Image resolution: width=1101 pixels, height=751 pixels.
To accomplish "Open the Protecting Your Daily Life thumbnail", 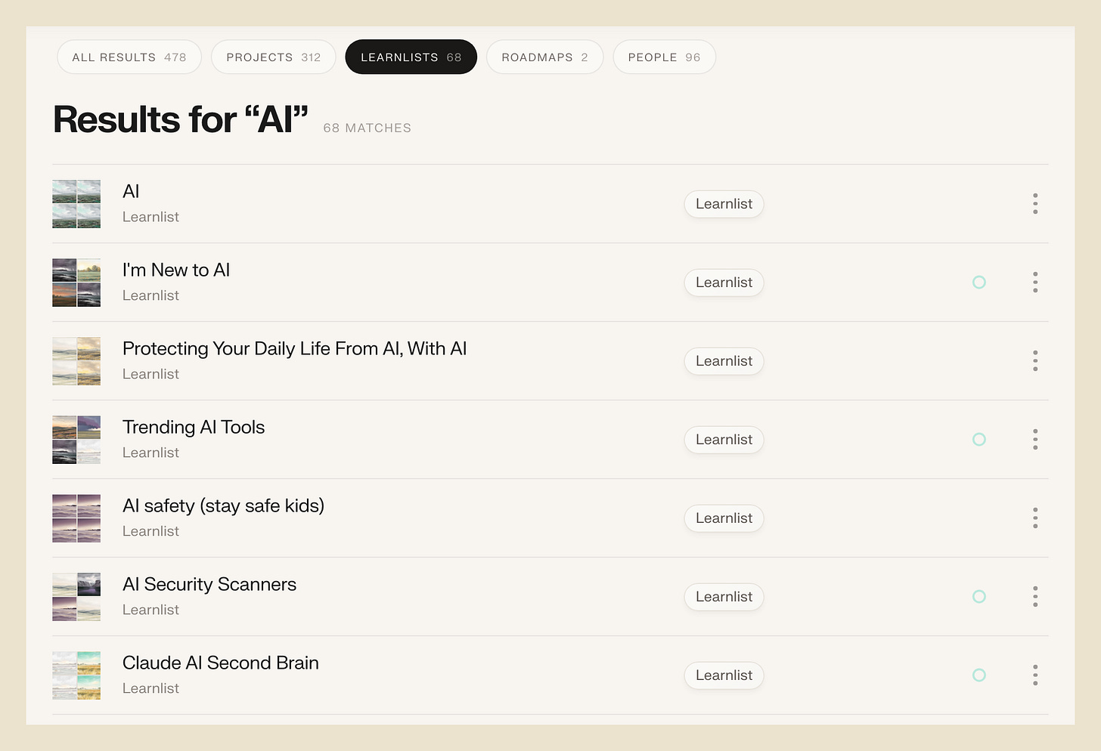I will (x=76, y=361).
